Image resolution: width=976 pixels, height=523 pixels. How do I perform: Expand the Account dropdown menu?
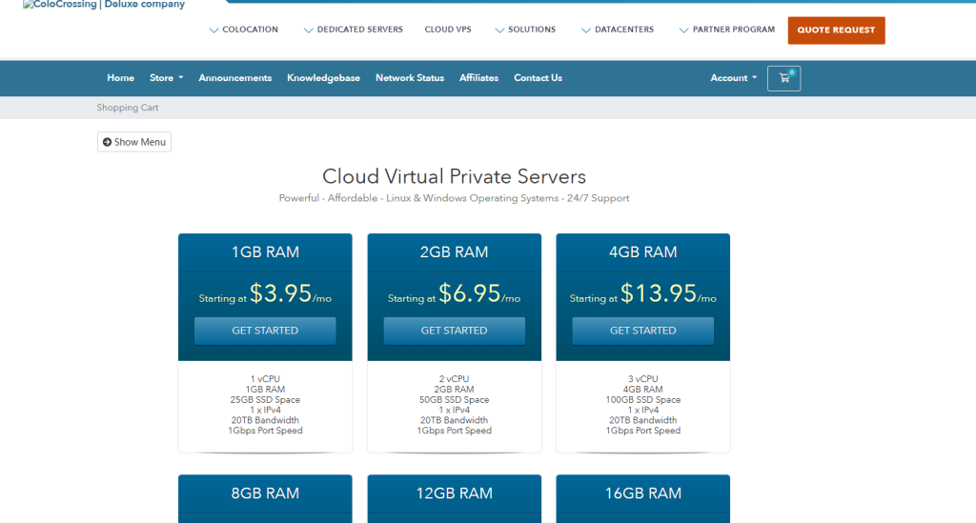click(x=733, y=78)
